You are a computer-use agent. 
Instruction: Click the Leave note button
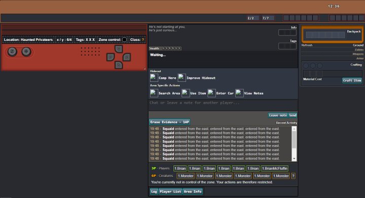(278, 115)
